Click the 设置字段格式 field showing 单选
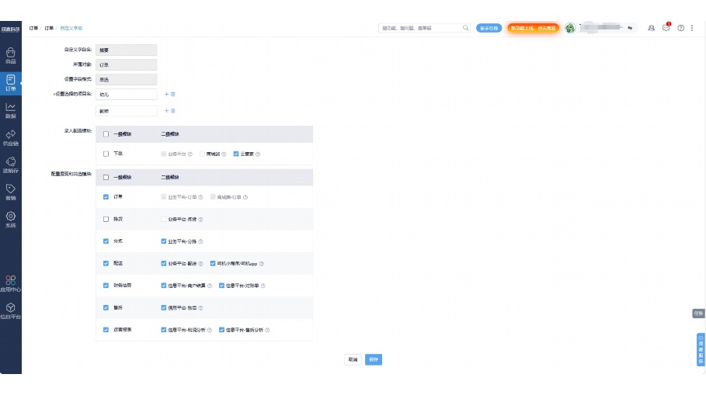The image size is (706, 395). 127,80
